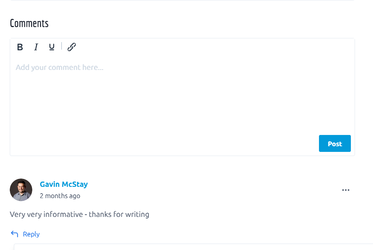This screenshot has width=373, height=250.
Task: Click the 'Very very informative' comment text
Action: click(x=46, y=215)
